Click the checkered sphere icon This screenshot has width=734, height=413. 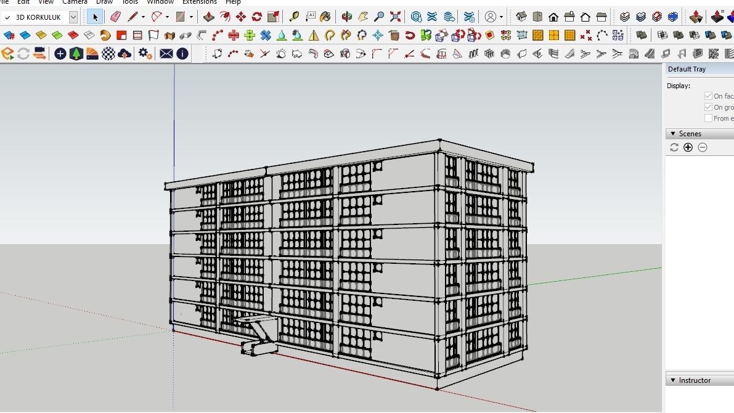(108, 54)
